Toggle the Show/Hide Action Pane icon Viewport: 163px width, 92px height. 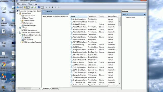(42, 7)
